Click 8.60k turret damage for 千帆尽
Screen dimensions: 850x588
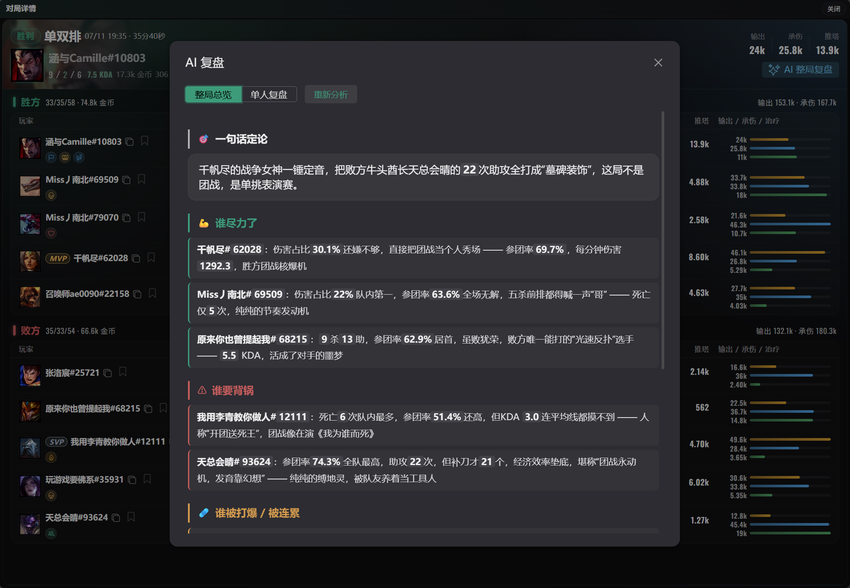[699, 257]
